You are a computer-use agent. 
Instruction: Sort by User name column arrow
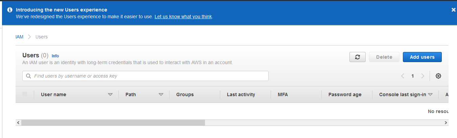point(110,94)
